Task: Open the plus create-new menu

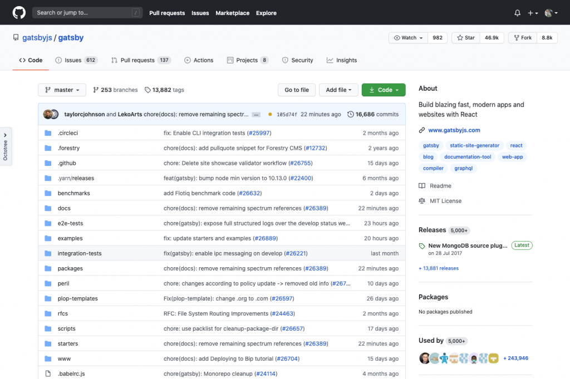Action: click(x=533, y=13)
